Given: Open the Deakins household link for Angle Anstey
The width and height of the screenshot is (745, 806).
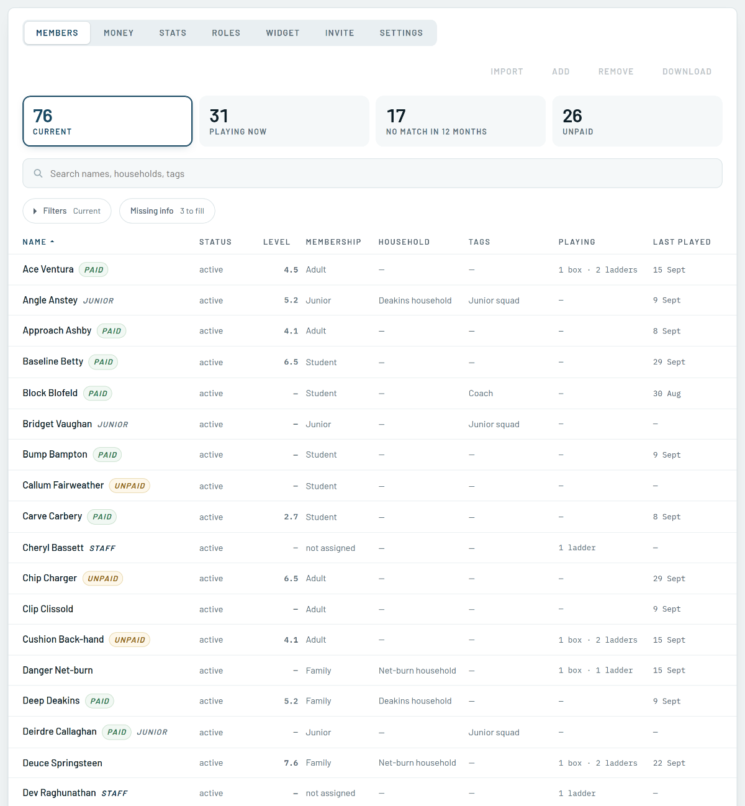Looking at the screenshot, I should tap(415, 301).
